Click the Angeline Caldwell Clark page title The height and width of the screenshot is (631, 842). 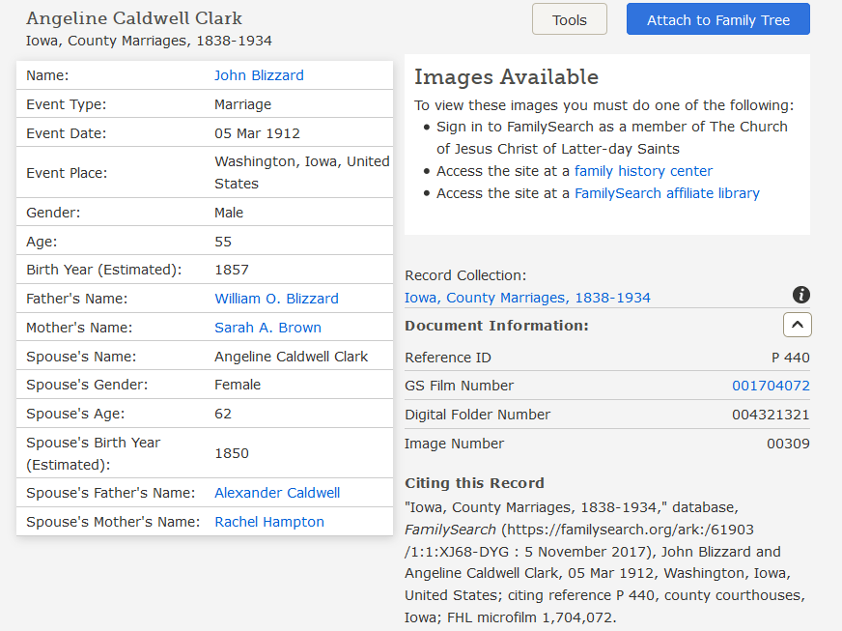point(134,18)
